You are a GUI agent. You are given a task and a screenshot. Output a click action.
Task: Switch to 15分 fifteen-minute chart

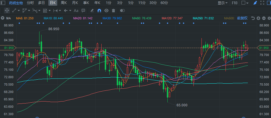pyautogui.click(x=142, y=3)
